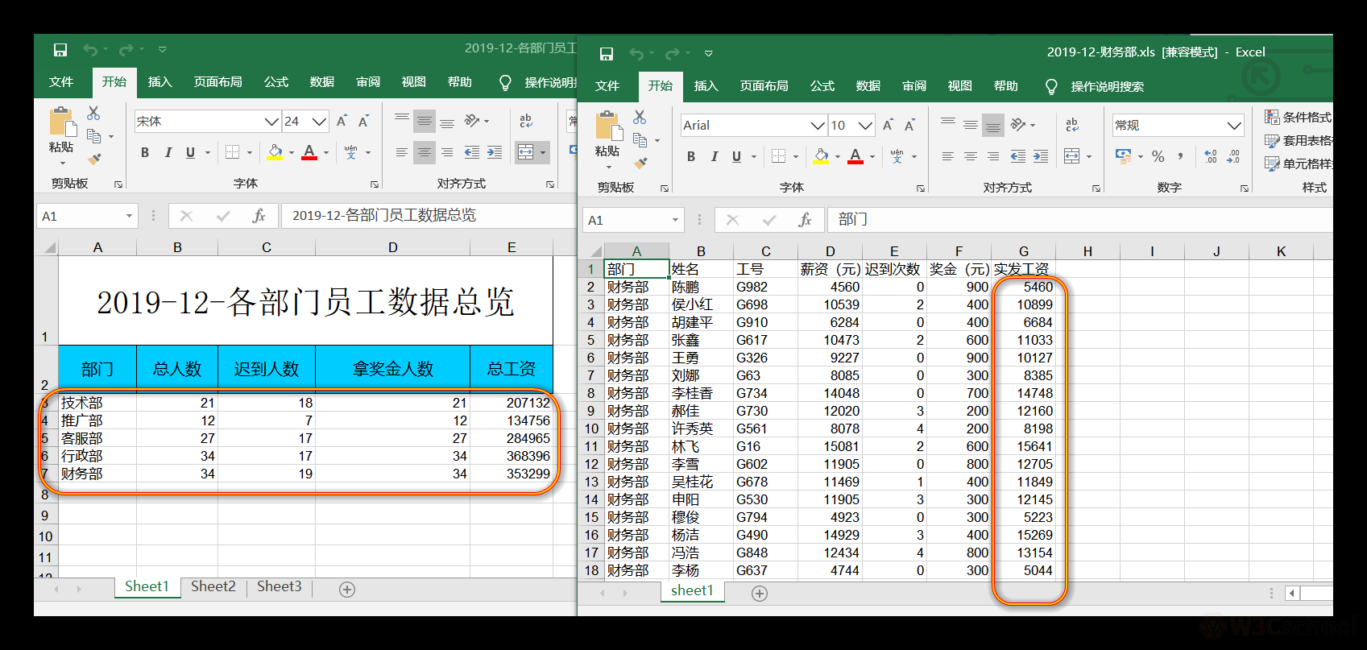Viewport: 1367px width, 650px height.
Task: Open the borders dropdown arrow in left window
Action: click(x=250, y=152)
